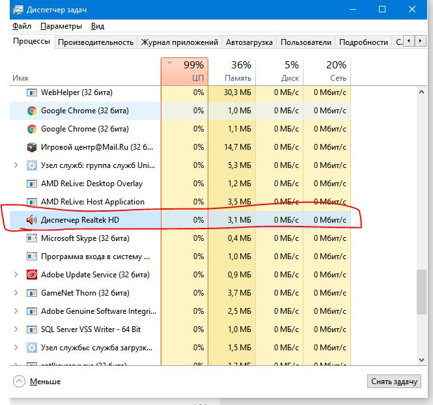Sort by the Диск column header
This screenshot has height=405, width=433.
(x=279, y=72)
